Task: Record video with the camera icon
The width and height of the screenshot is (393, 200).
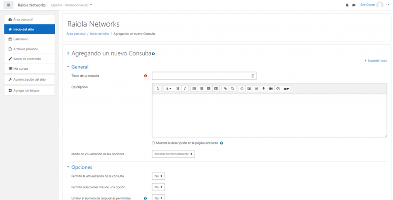Action: (271, 89)
